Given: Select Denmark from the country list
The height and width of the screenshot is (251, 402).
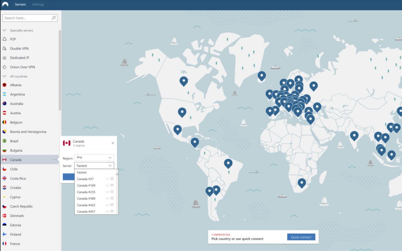Looking at the screenshot, I should [x=17, y=216].
